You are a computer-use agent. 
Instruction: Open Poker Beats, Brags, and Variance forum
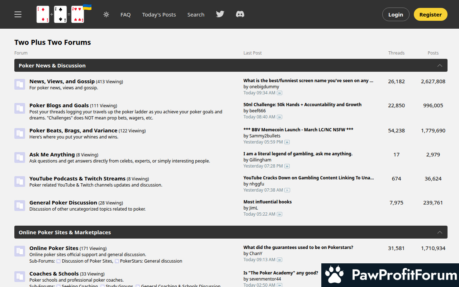pos(74,131)
